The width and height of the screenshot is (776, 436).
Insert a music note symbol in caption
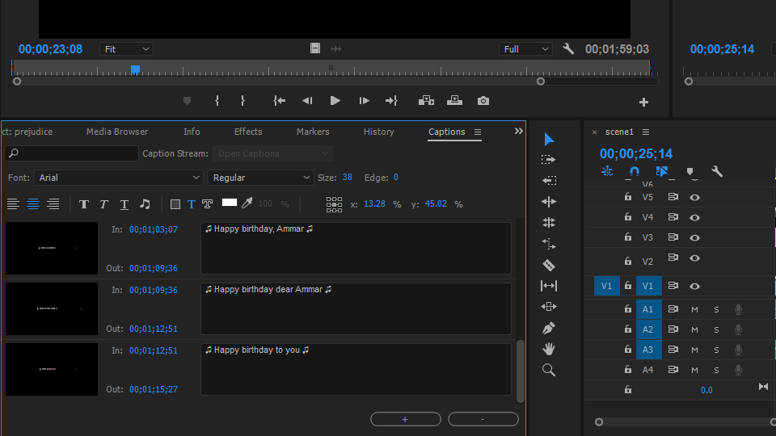pyautogui.click(x=145, y=204)
